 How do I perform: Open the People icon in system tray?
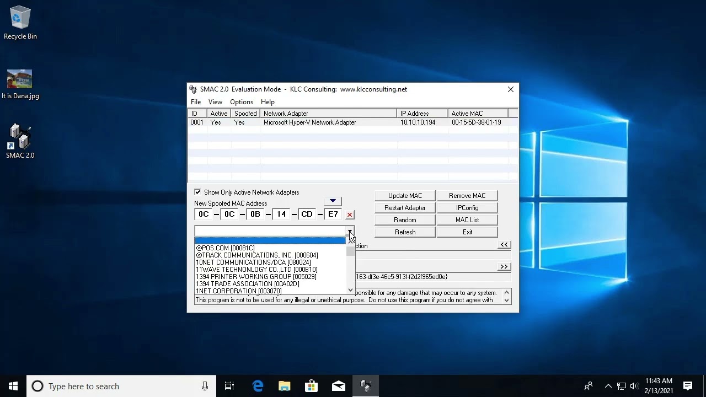click(589, 386)
